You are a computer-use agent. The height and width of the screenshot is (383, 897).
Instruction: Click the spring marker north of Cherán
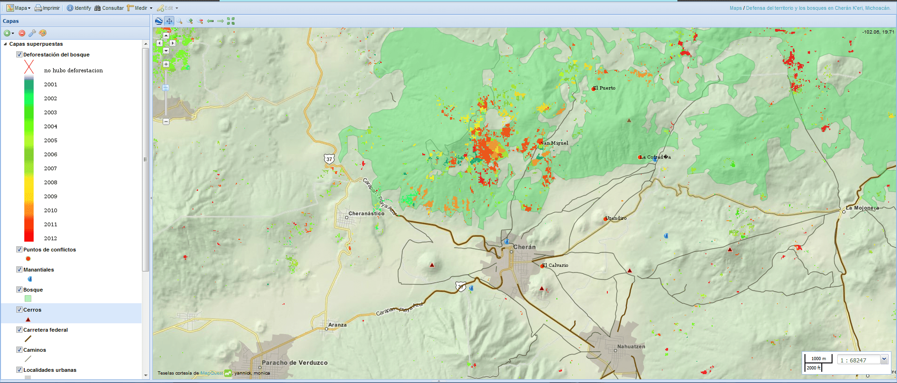click(x=506, y=242)
